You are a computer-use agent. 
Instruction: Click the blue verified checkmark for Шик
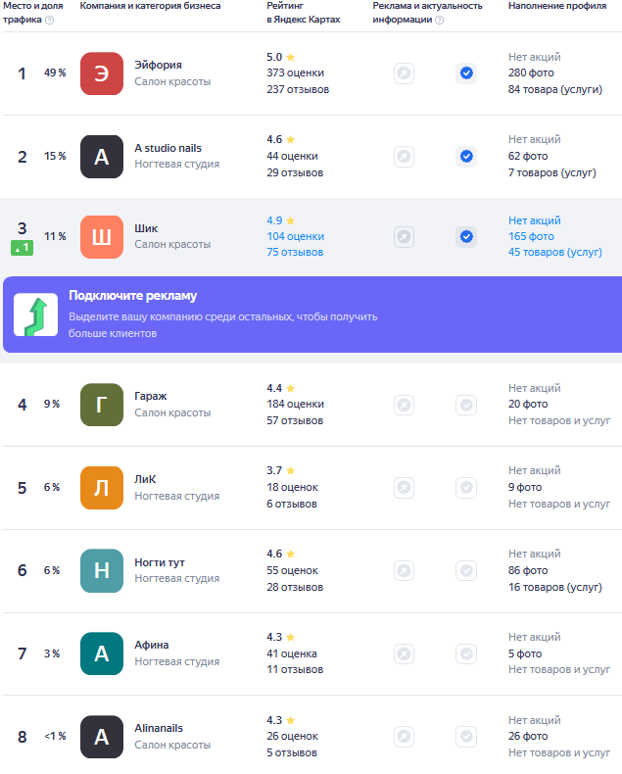pos(466,237)
